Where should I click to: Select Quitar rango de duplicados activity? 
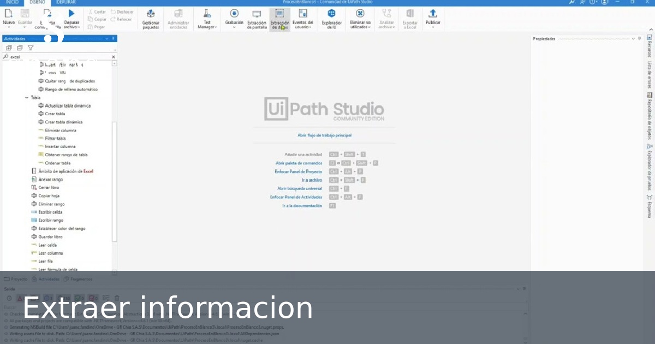pos(67,81)
